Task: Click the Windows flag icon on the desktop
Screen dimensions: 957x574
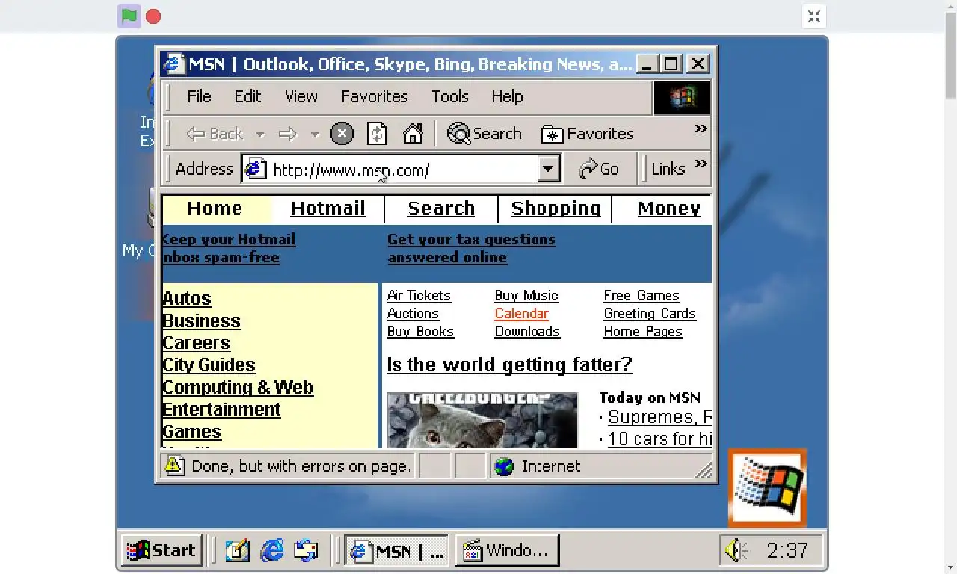Action: (767, 488)
